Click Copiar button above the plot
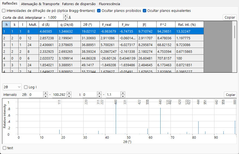Screen dimensions: 239x154 [x=230, y=95]
